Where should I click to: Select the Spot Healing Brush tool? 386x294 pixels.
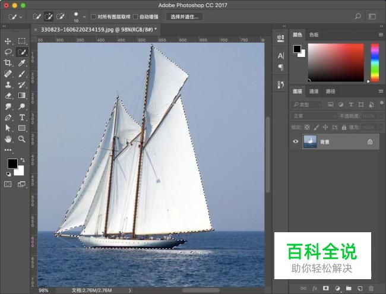tap(8, 74)
